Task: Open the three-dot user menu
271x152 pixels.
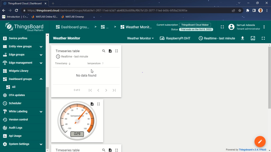Action: coord(264,27)
